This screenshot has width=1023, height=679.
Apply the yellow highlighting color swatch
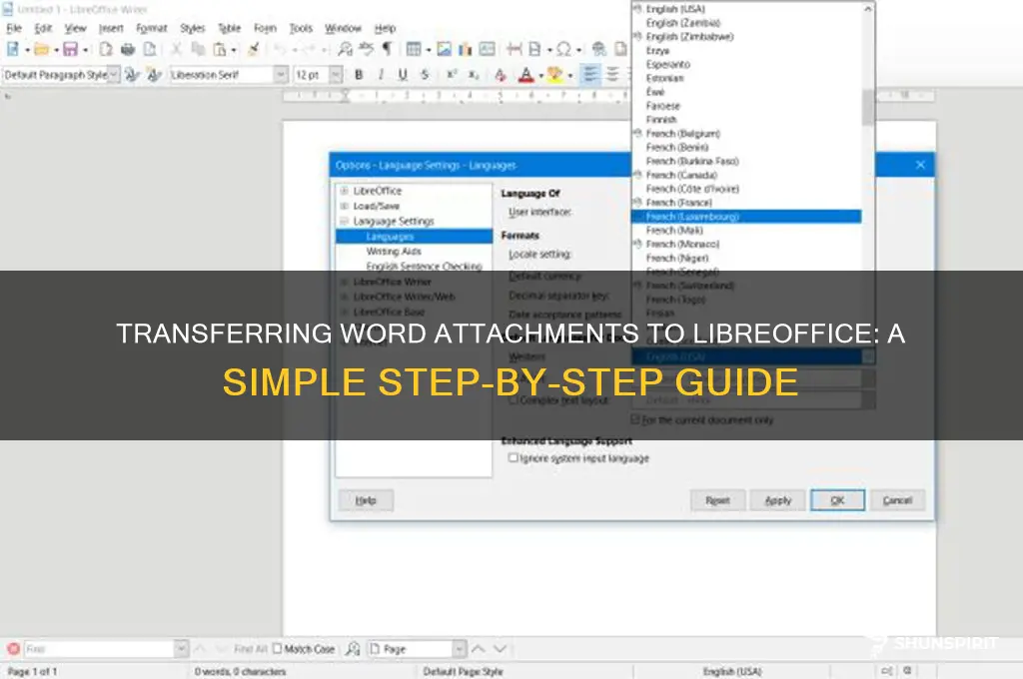[x=555, y=76]
